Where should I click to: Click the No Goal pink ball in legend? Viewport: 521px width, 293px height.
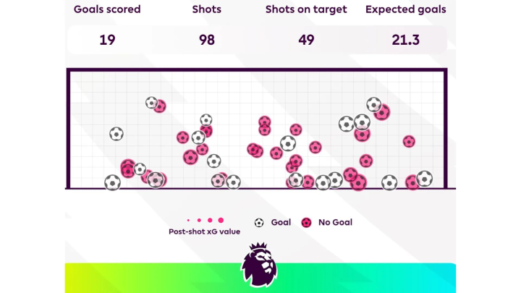tap(307, 222)
